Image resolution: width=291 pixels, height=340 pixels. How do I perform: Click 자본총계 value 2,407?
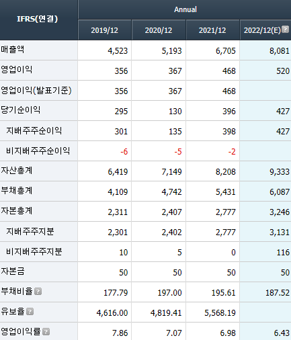172,212
